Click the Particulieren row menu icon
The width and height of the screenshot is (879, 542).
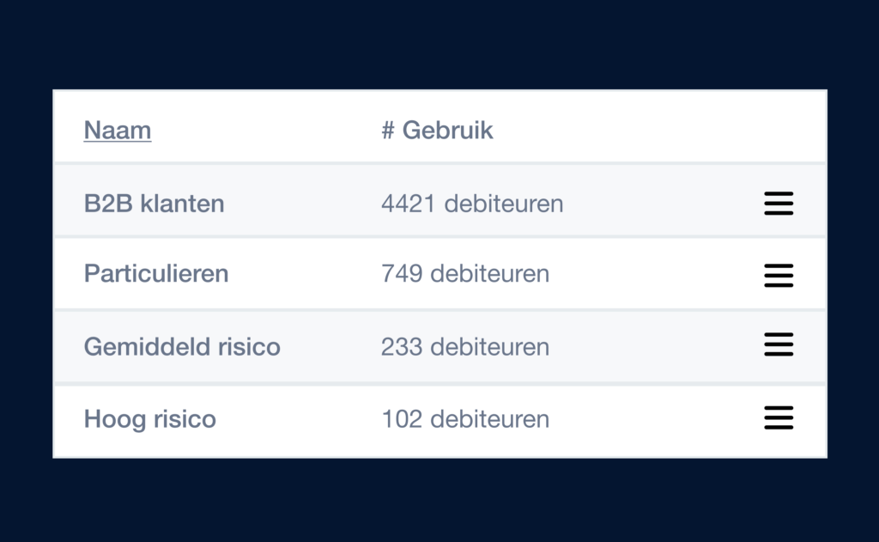coord(779,275)
